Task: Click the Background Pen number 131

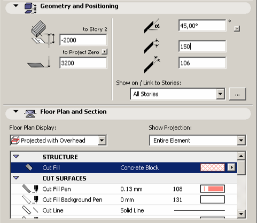Action: [x=177, y=199]
